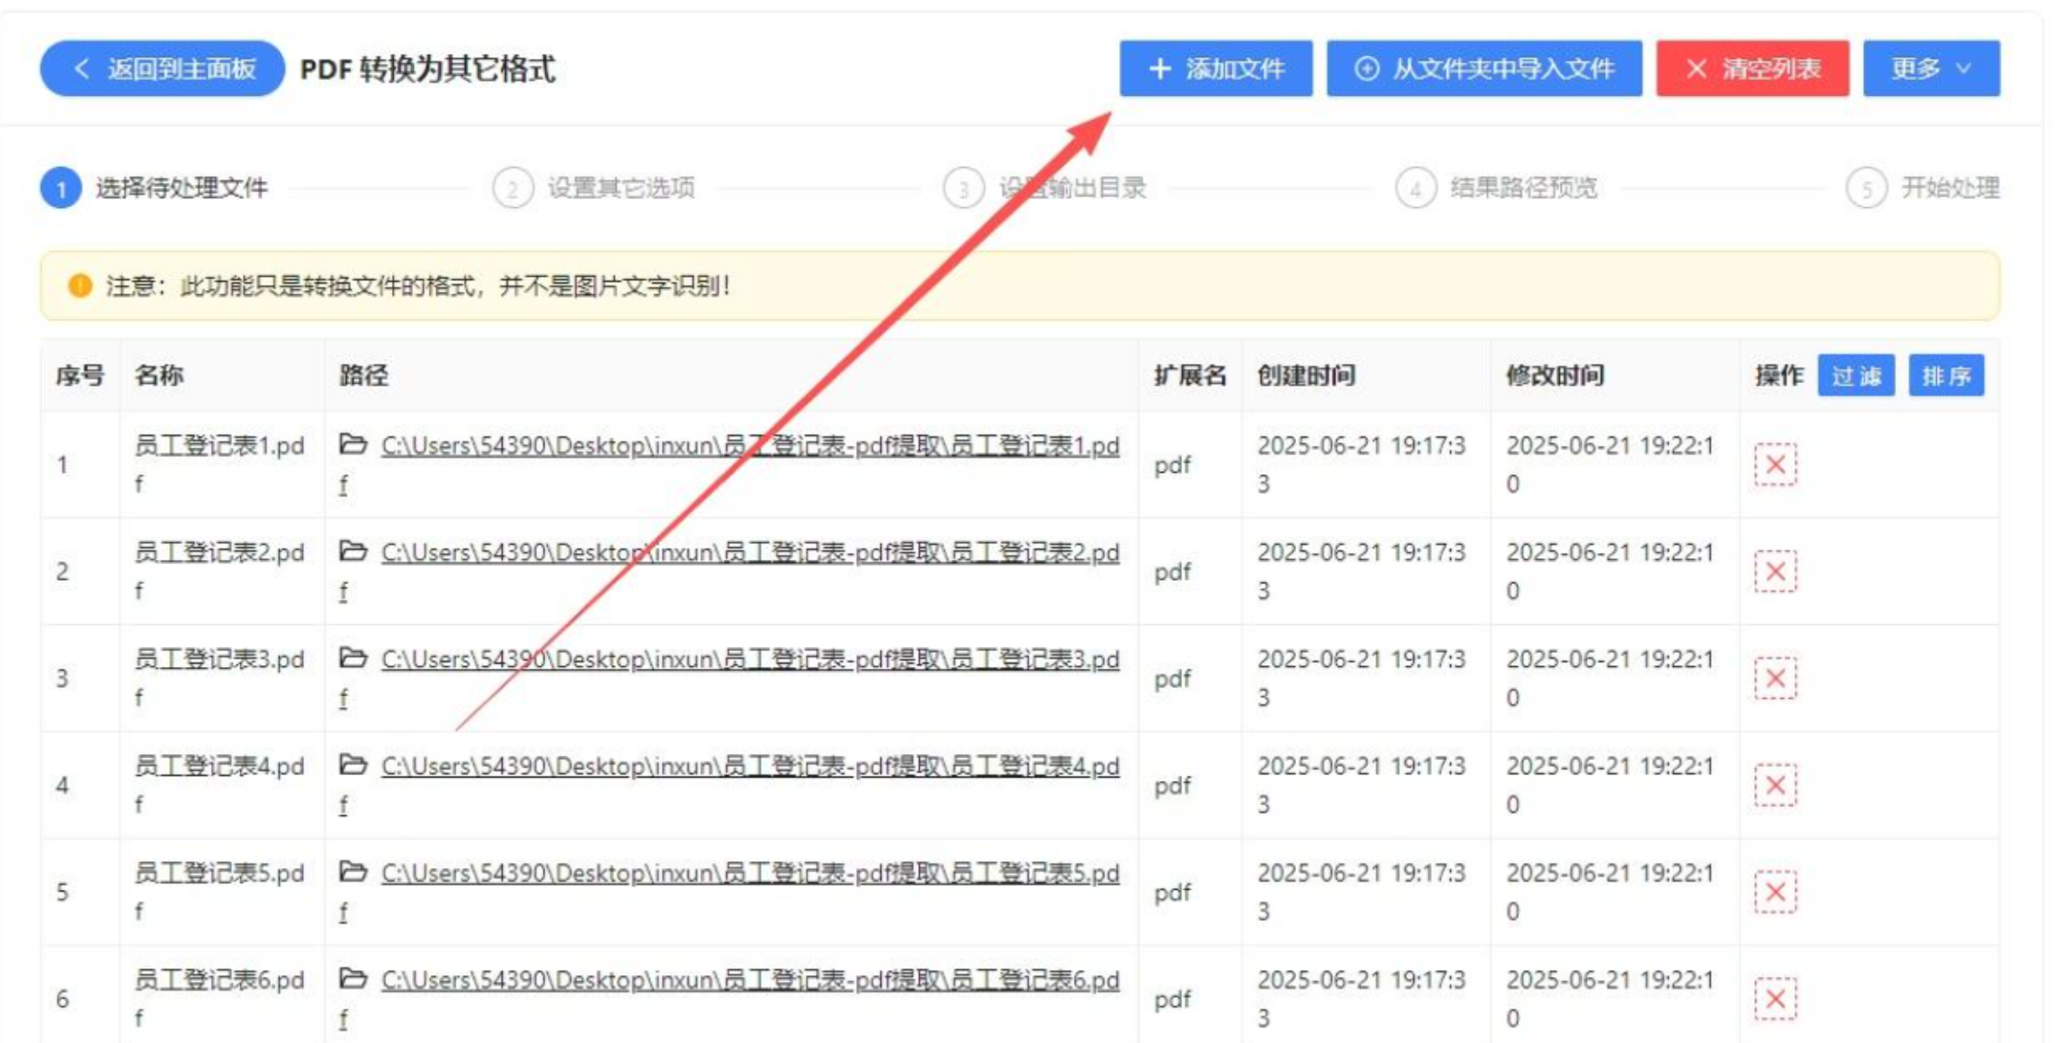Expand the 更多 dropdown menu
Image resolution: width=2059 pixels, height=1043 pixels.
[x=1930, y=69]
